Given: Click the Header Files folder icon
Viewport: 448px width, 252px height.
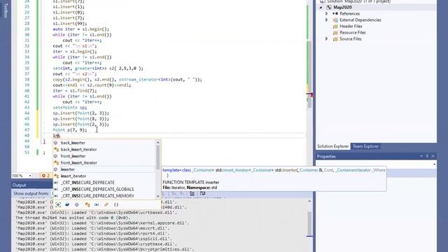Looking at the screenshot, I should (335, 27).
